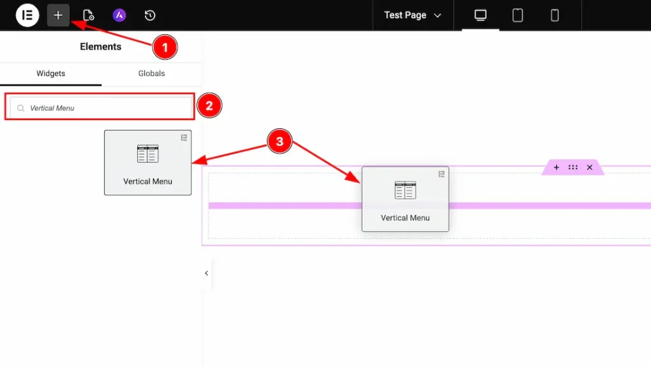
Task: Click the Add Element plus button
Action: point(58,15)
